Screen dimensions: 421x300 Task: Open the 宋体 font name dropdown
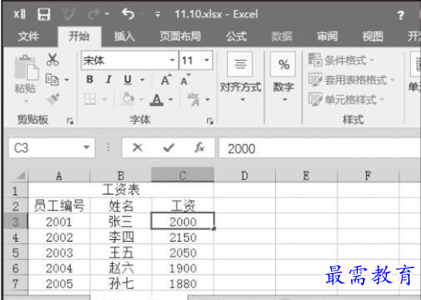172,60
